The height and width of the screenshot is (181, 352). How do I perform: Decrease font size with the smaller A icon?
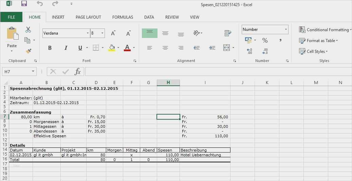pos(128,33)
